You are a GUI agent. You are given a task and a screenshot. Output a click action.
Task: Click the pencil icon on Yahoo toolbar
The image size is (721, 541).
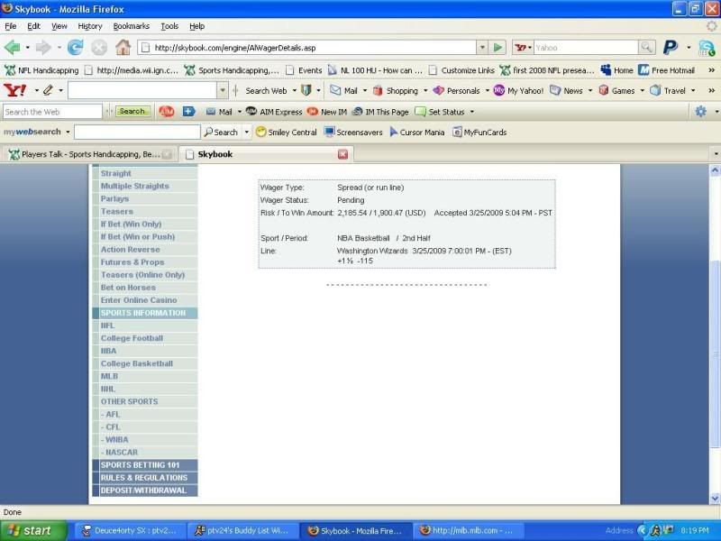pos(48,90)
